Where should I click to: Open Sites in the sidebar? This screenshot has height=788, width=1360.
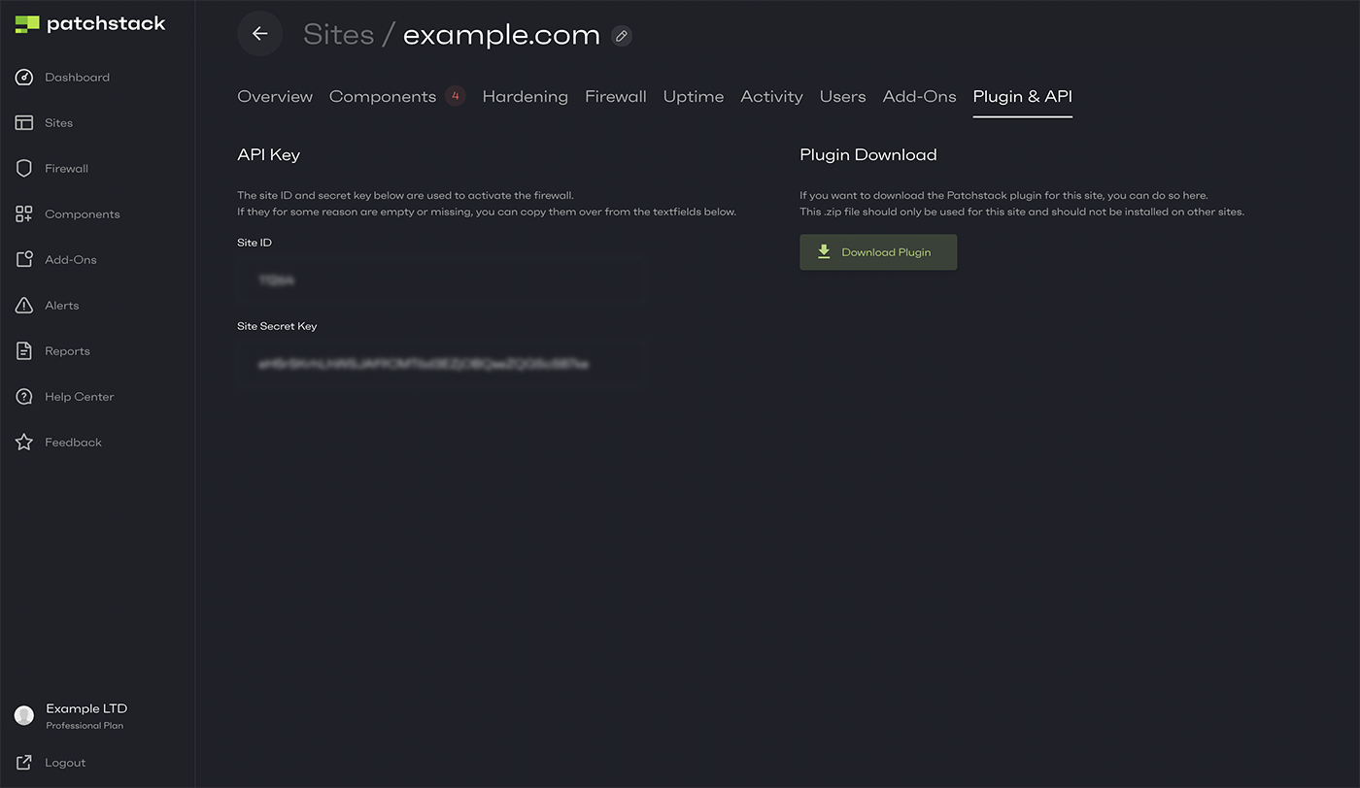tap(58, 123)
